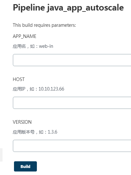Image resolution: width=131 pixels, height=175 pixels.
Task: Click the VERSION parameter label
Action: [x=22, y=122]
